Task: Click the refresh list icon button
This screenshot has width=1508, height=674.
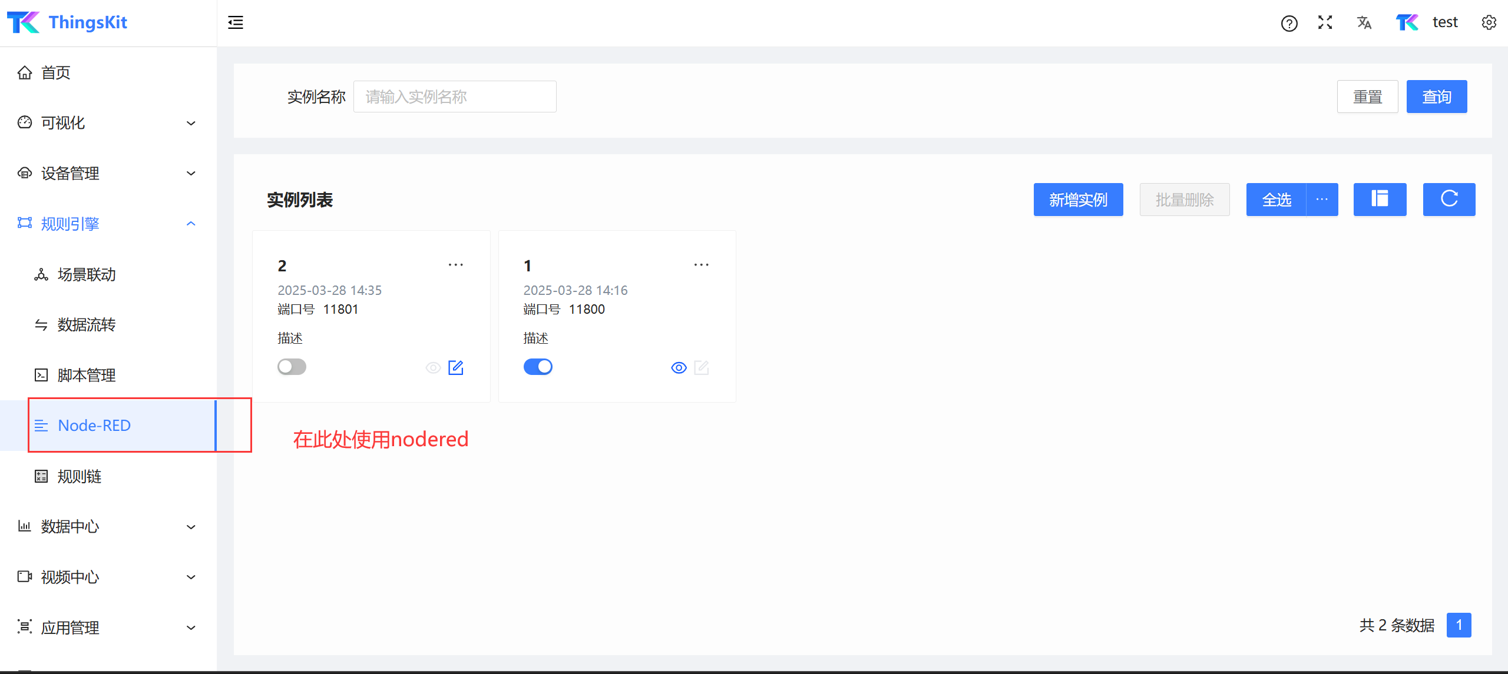Action: 1449,200
